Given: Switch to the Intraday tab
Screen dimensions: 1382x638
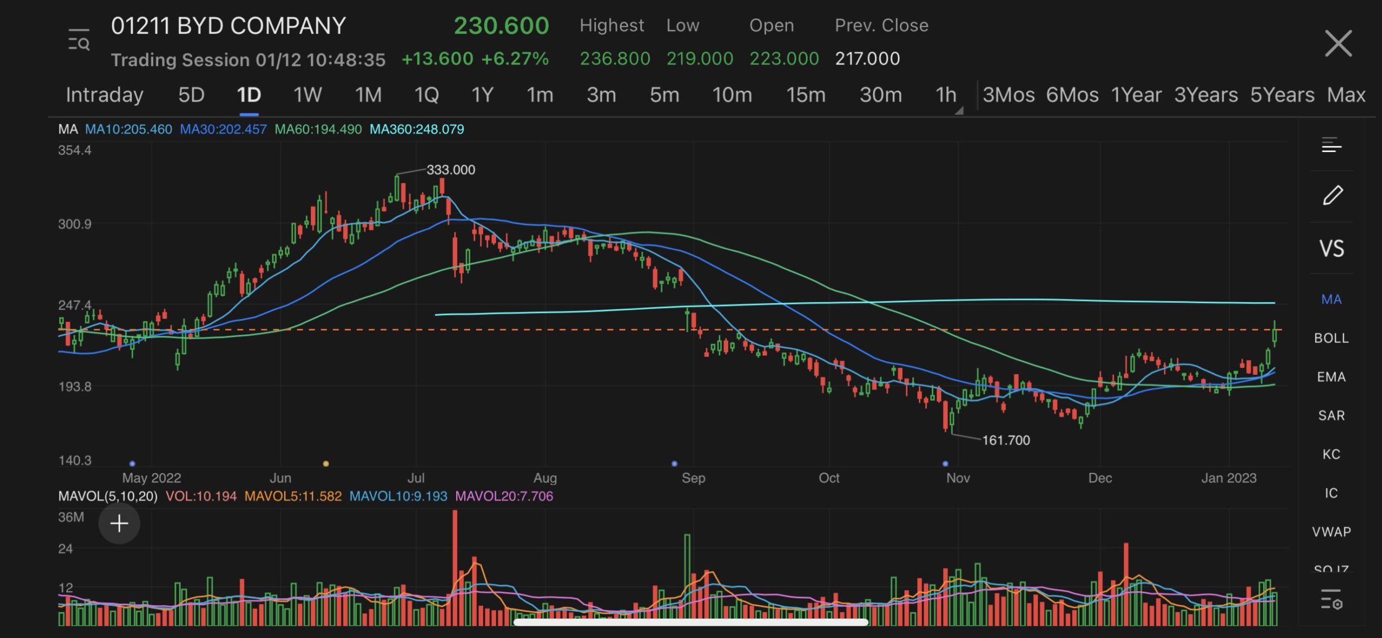Looking at the screenshot, I should point(104,95).
